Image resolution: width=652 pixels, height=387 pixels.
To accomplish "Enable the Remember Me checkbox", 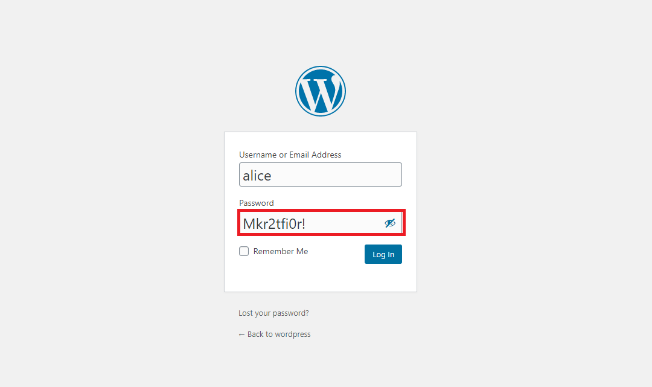I will coord(244,251).
